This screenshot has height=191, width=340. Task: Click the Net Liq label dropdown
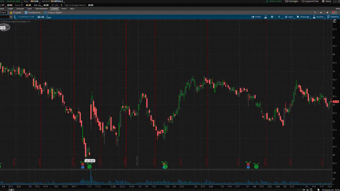point(37,5)
